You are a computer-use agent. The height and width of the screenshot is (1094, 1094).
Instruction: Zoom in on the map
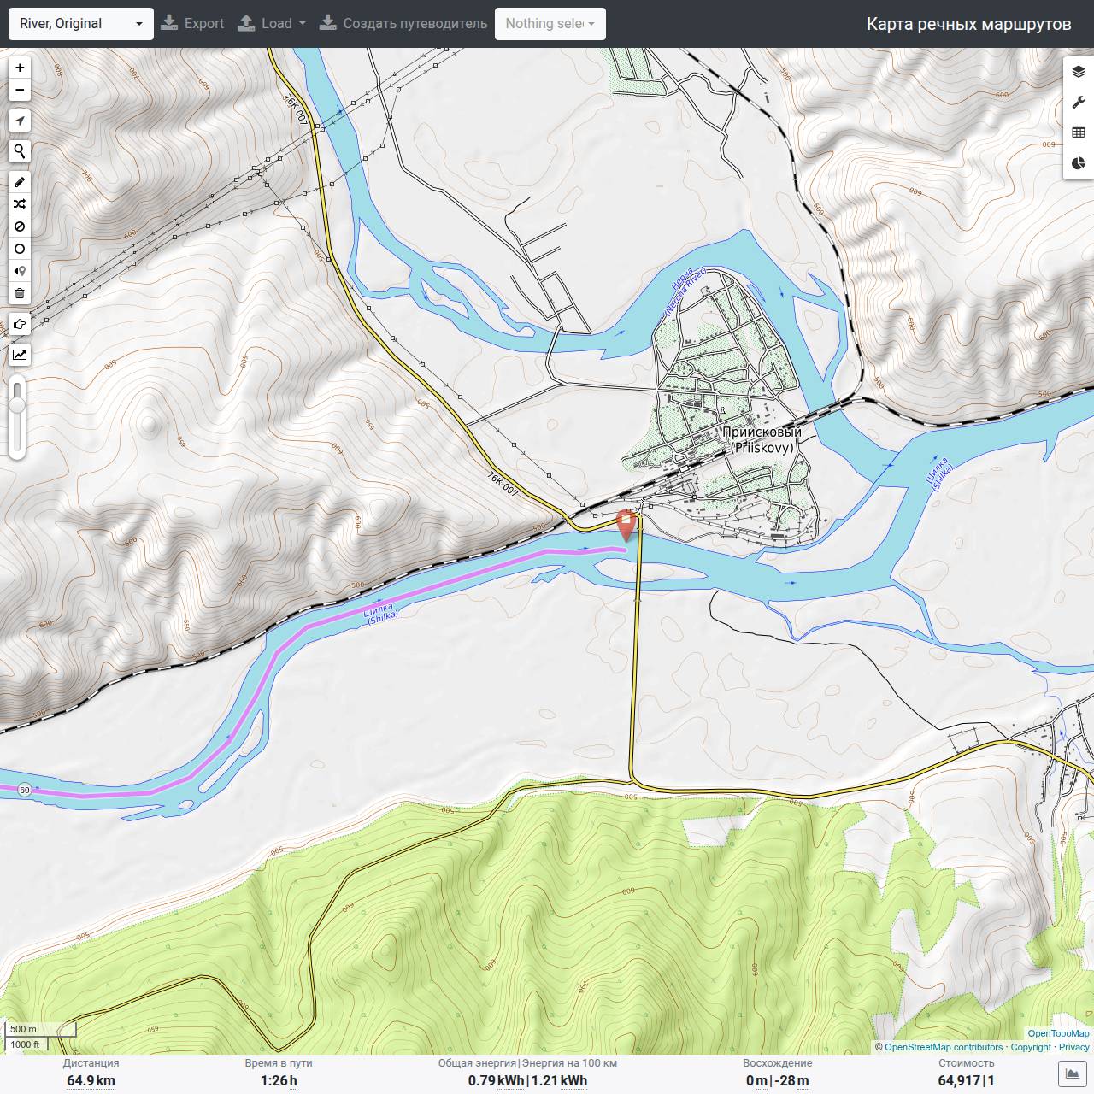pyautogui.click(x=20, y=68)
